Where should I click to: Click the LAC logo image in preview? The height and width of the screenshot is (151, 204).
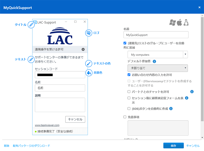click(x=60, y=36)
